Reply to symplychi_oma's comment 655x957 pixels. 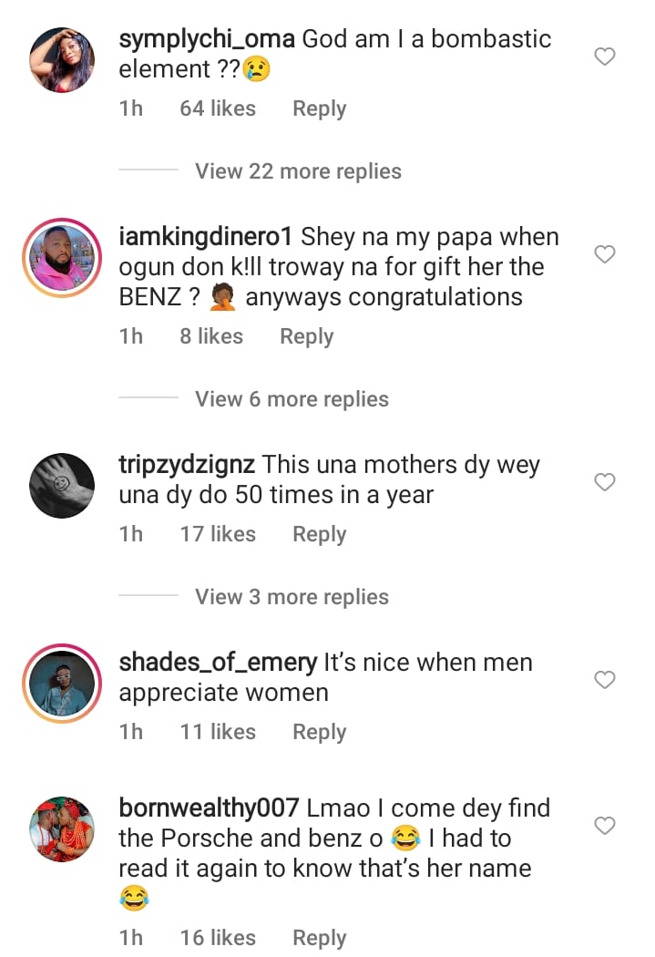pos(319,108)
